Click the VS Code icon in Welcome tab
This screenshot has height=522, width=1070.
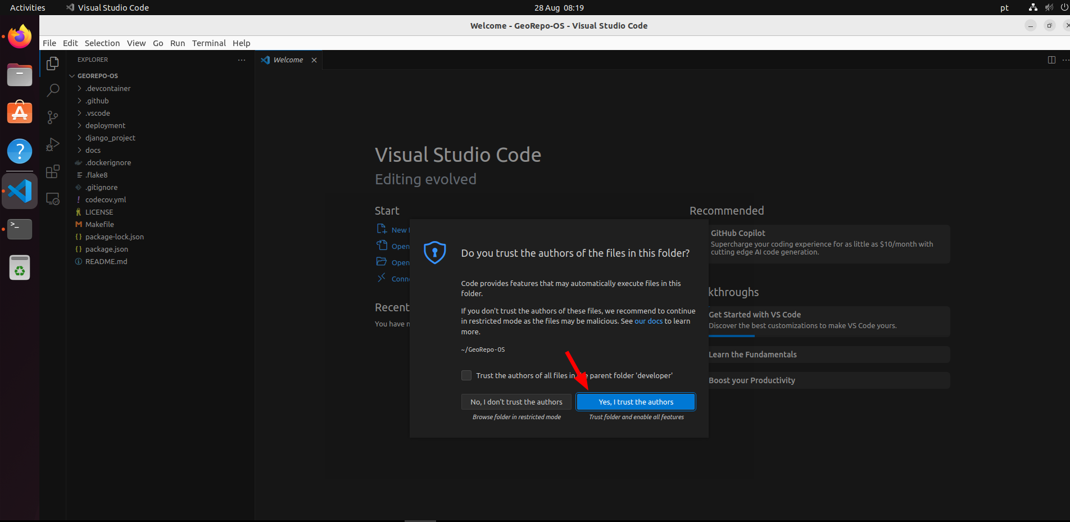click(x=265, y=60)
